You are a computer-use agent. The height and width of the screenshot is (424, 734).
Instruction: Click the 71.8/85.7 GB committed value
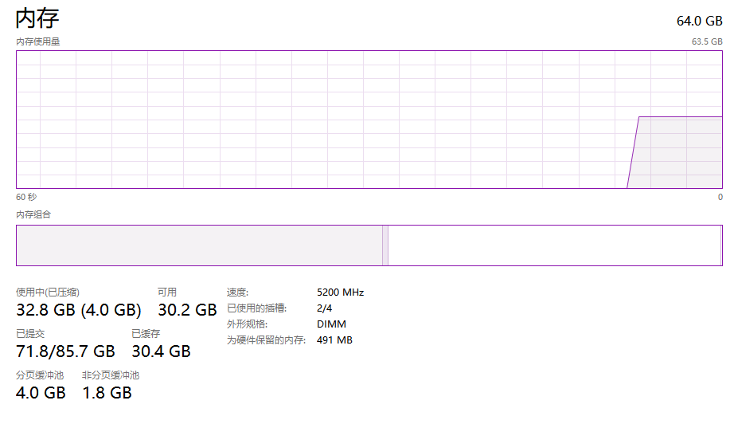[65, 351]
